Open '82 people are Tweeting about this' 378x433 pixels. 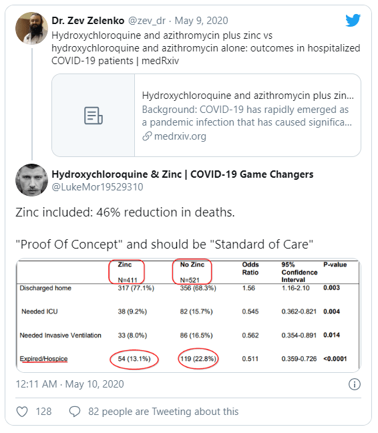pyautogui.click(x=164, y=412)
